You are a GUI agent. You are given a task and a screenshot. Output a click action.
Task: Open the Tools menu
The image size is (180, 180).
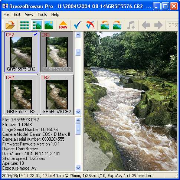click(x=42, y=14)
